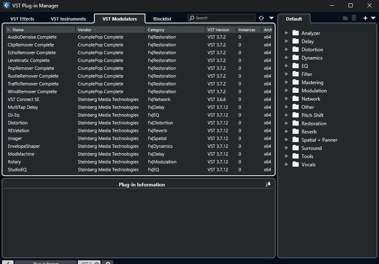The image size is (379, 264).
Task: Click the Cubase logo in the title bar
Action: click(x=7, y=5)
